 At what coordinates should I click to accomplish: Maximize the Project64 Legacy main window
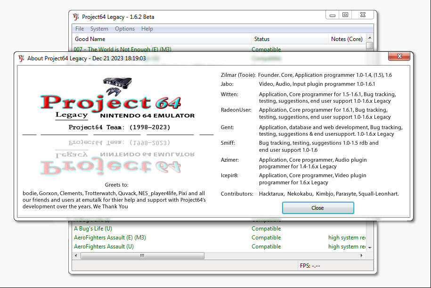coord(345,15)
